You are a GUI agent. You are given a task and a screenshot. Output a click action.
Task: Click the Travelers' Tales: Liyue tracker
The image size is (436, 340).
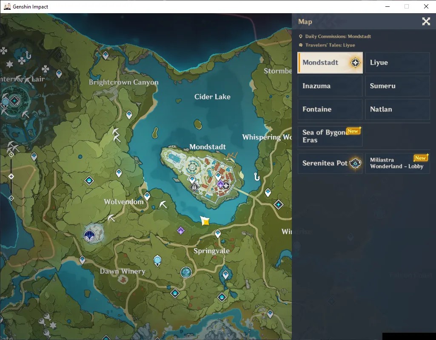point(327,45)
